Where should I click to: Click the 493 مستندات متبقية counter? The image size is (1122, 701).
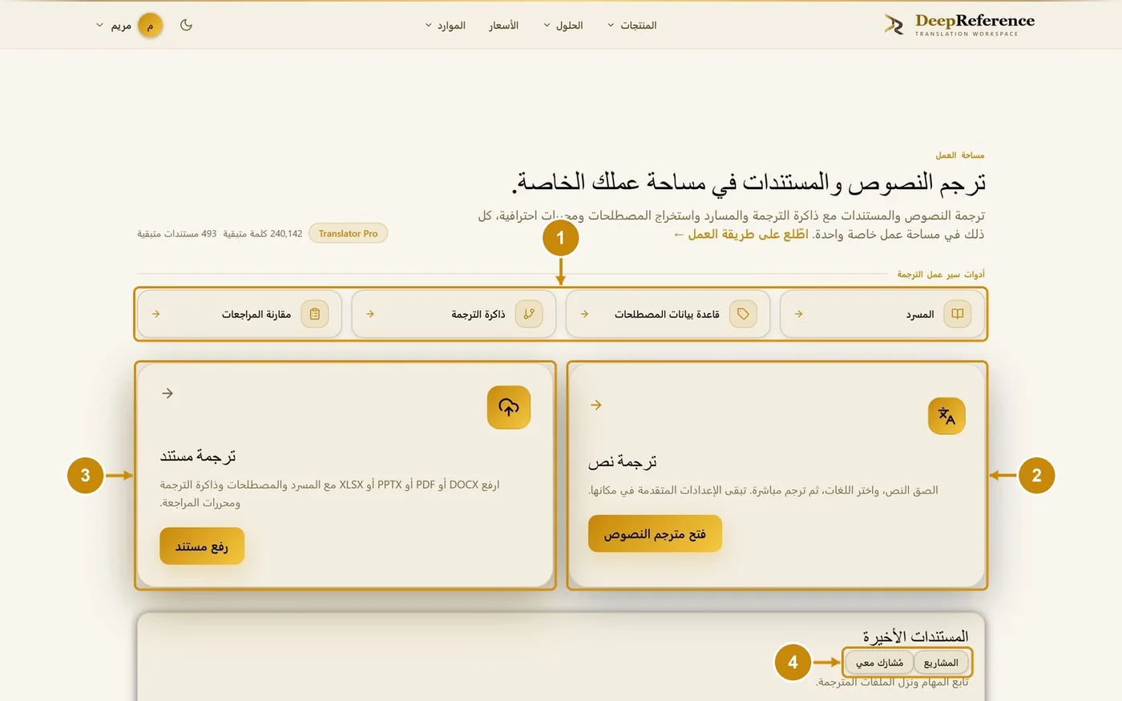tap(177, 234)
